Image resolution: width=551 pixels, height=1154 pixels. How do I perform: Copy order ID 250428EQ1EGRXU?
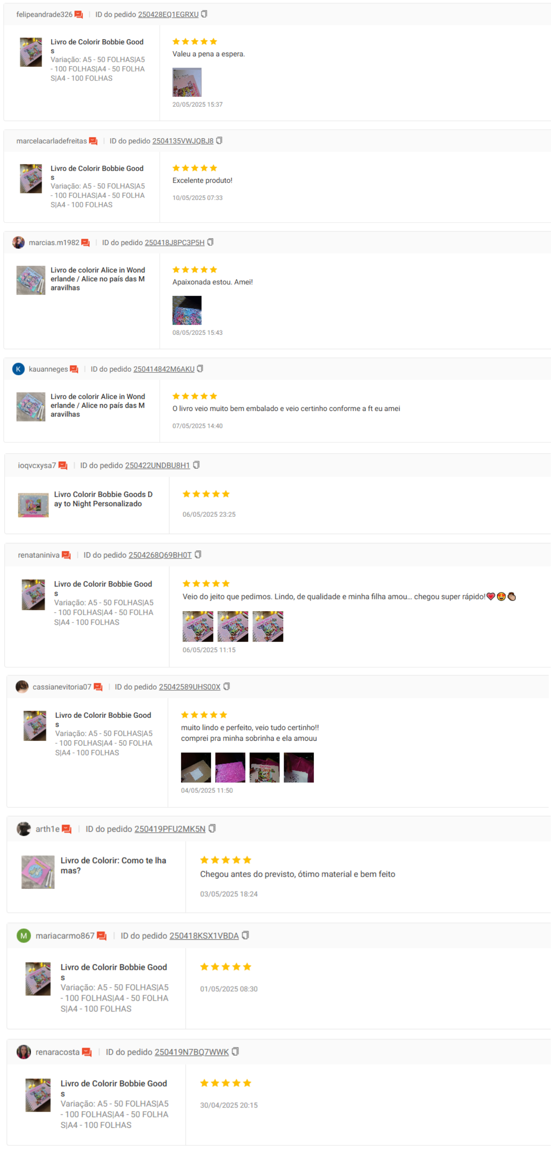[204, 14]
